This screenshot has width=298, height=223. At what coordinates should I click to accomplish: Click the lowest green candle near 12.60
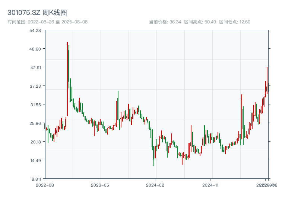tap(154, 155)
